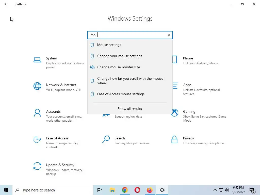Viewport: 260px width, 195px height.
Task: Open the Accounts category title
Action: [x=53, y=112]
